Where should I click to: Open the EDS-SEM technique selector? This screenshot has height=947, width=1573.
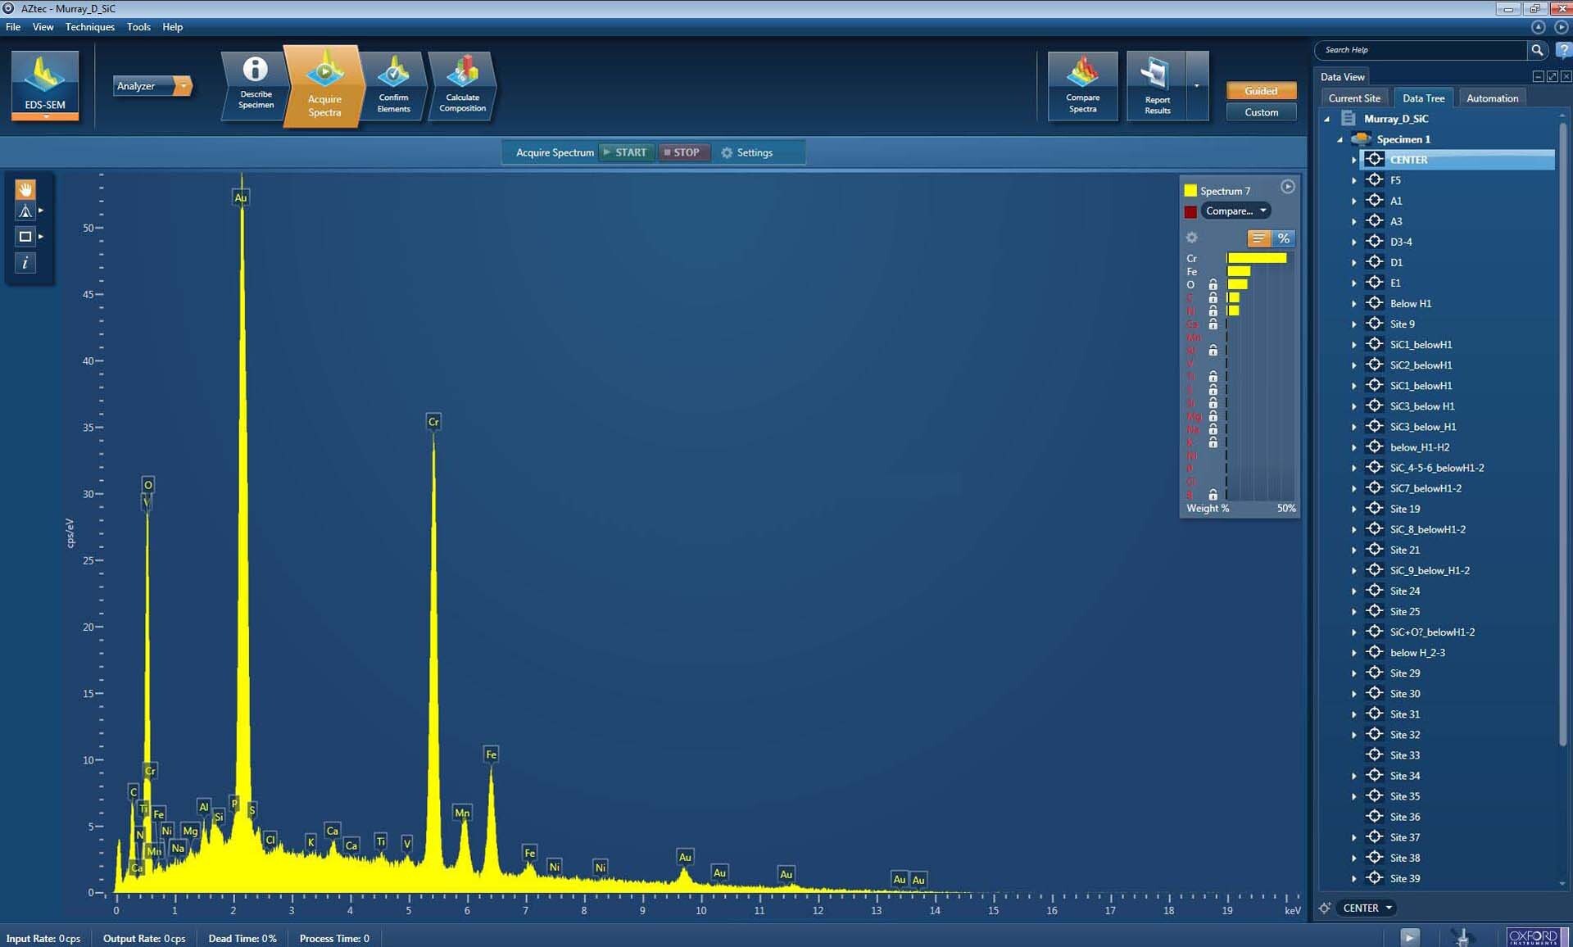45,85
